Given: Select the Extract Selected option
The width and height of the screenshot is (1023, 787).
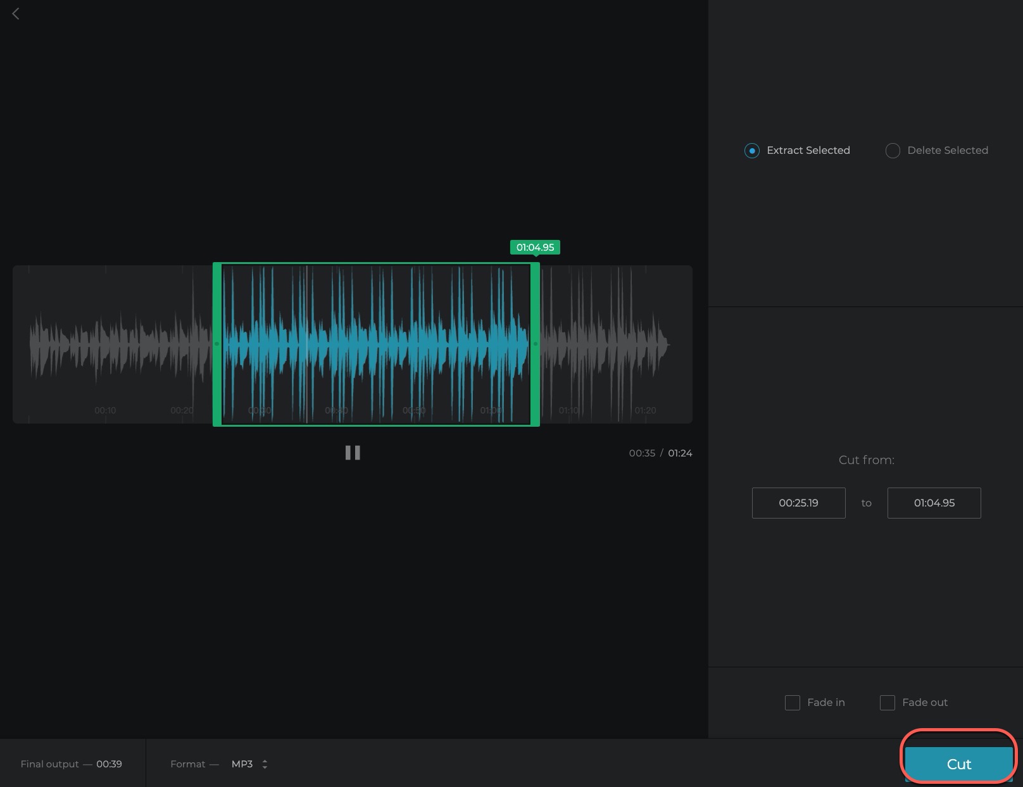Looking at the screenshot, I should click(x=752, y=151).
